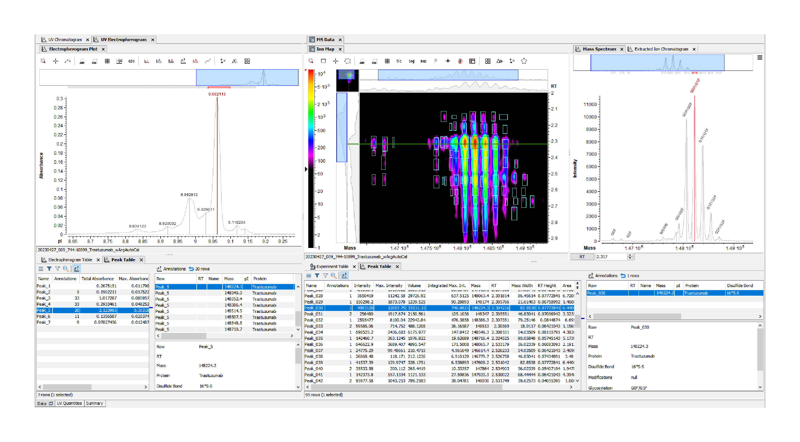Toggle 'abs' absolute scale in Electropherogram toolbar
800x442 pixels.
tap(131, 61)
